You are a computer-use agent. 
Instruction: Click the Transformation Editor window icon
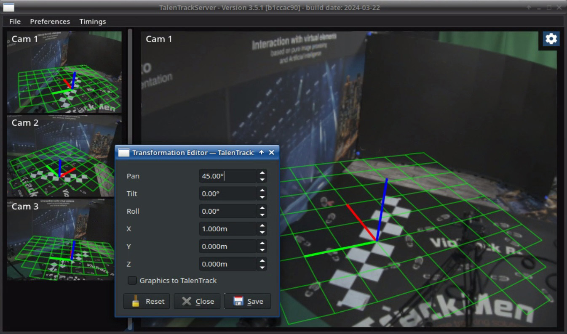pos(123,153)
